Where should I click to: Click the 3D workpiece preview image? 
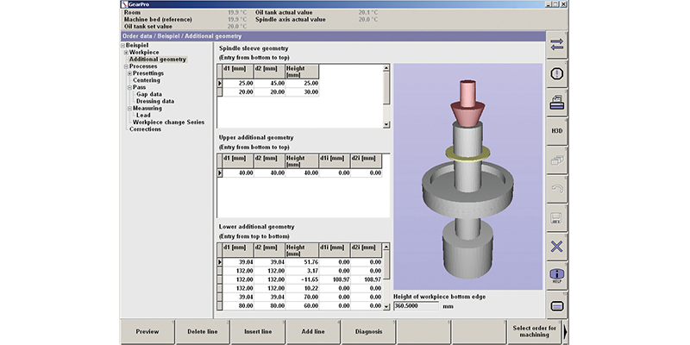pos(467,177)
